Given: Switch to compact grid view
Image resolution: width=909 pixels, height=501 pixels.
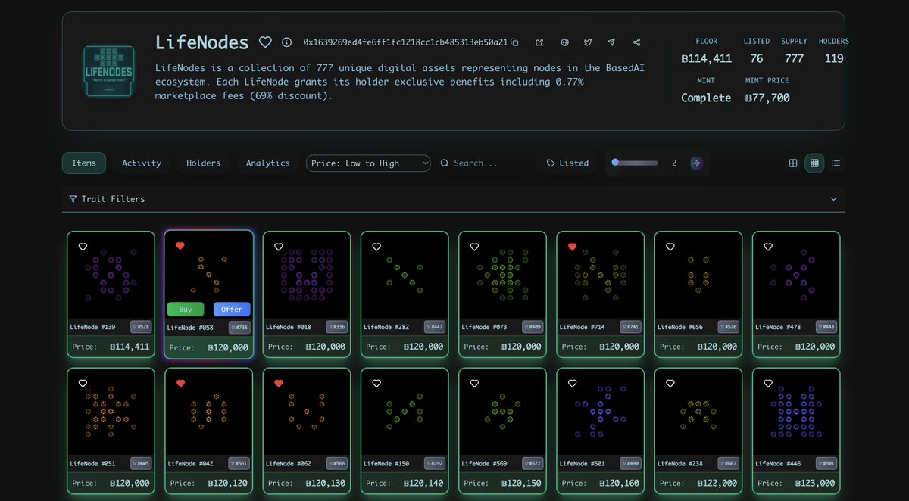Looking at the screenshot, I should tap(814, 163).
